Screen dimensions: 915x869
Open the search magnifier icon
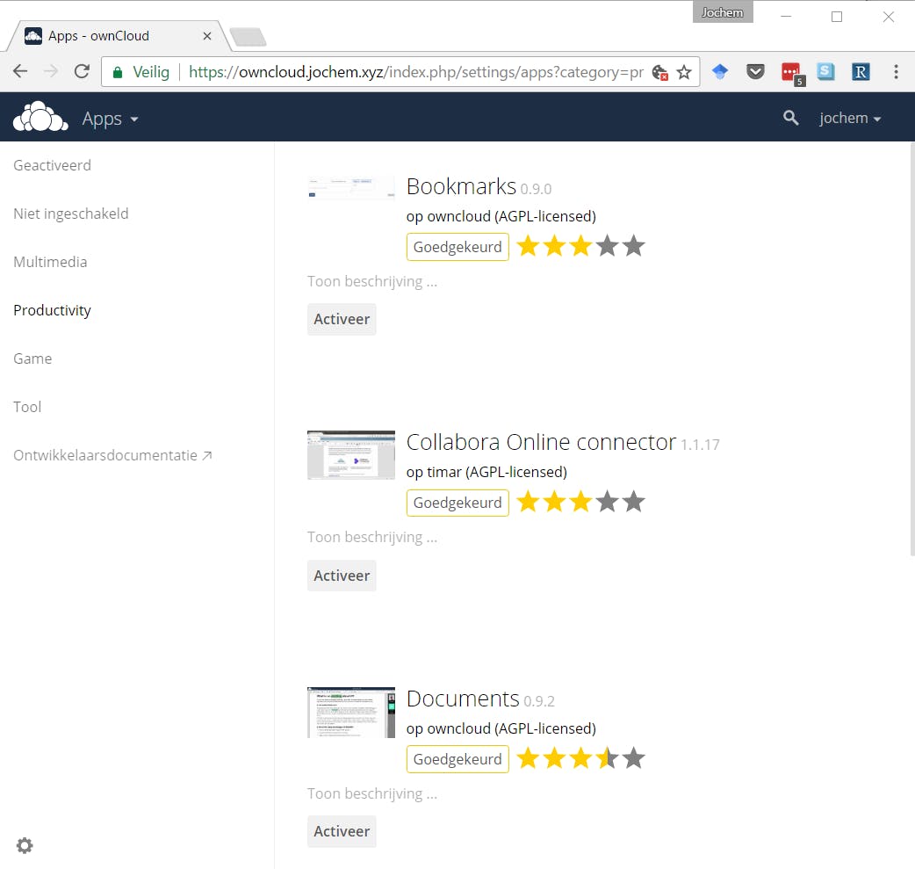click(x=790, y=118)
